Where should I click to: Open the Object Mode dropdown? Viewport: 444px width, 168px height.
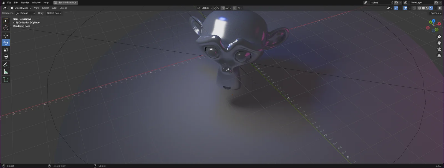pos(21,8)
